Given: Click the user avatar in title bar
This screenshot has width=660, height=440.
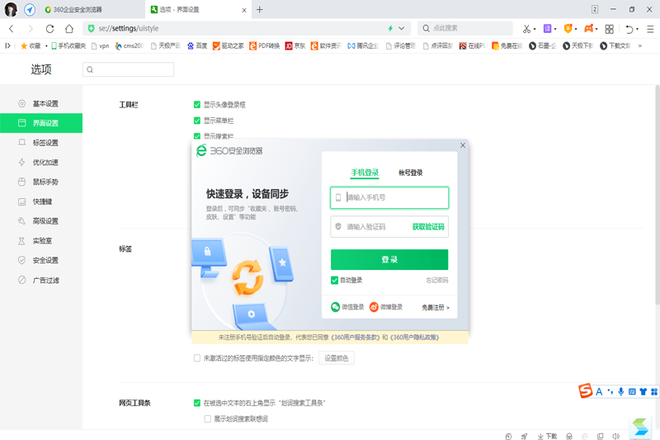Looking at the screenshot, I should point(12,9).
